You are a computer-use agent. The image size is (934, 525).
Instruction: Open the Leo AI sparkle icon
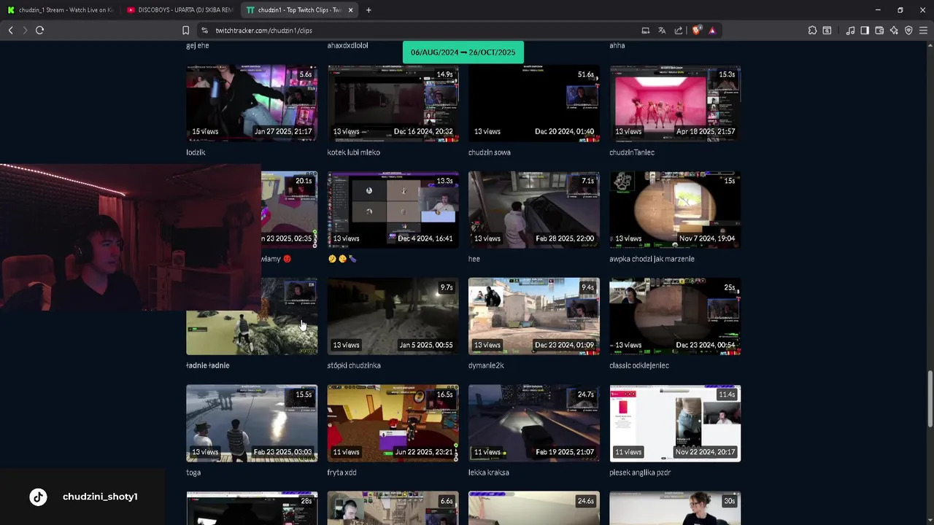894,31
